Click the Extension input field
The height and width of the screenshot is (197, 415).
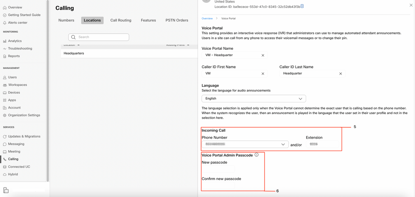(322, 144)
